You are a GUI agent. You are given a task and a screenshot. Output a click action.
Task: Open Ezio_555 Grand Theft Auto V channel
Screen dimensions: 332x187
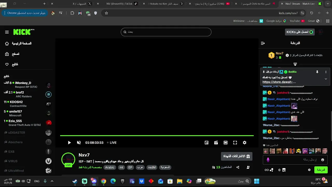click(27, 123)
